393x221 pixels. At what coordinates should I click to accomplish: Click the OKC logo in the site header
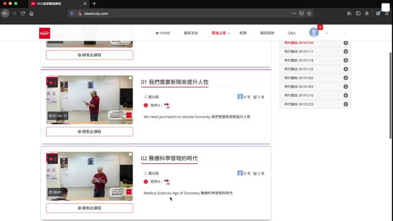[x=45, y=33]
